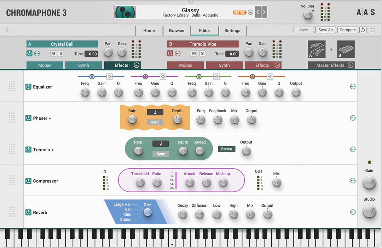This screenshot has width=382, height=248.
Task: Toggle the Phaser power button
Action: (x=29, y=118)
